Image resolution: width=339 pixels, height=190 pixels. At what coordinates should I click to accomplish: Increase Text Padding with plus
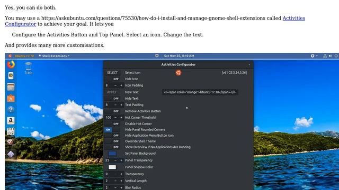(x=121, y=105)
